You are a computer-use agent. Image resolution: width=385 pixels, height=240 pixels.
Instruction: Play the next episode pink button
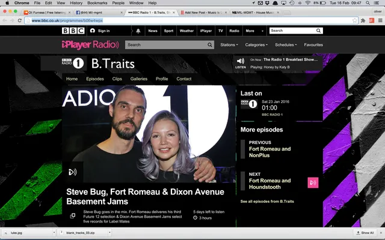tap(313, 182)
